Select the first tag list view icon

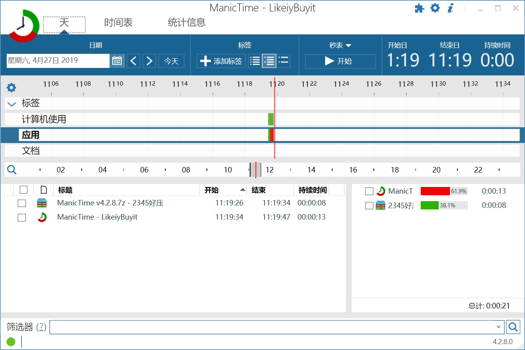255,61
